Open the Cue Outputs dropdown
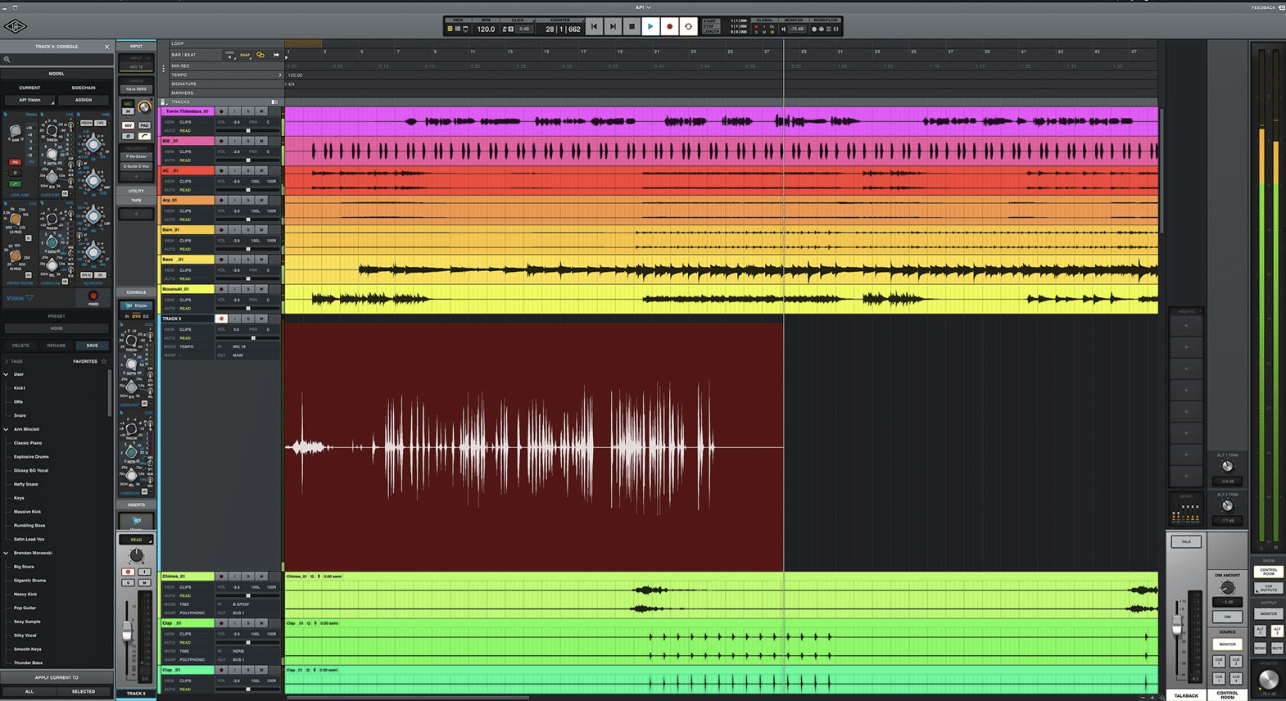The height and width of the screenshot is (701, 1286). (x=1269, y=587)
